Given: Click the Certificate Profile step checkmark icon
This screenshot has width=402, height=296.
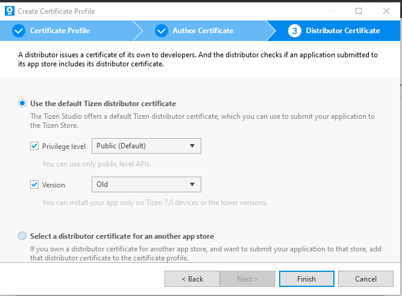Looking at the screenshot, I should point(19,31).
